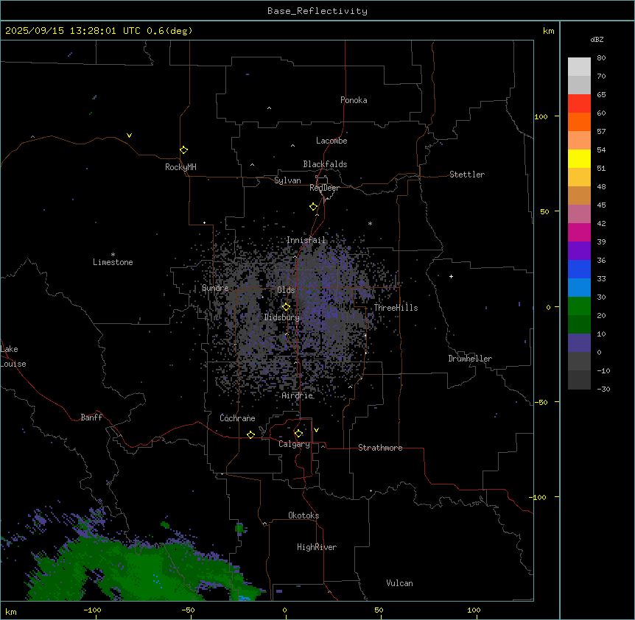Viewport: 635px width, 620px height.
Task: Click the RockyMH label
Action: pyautogui.click(x=180, y=167)
